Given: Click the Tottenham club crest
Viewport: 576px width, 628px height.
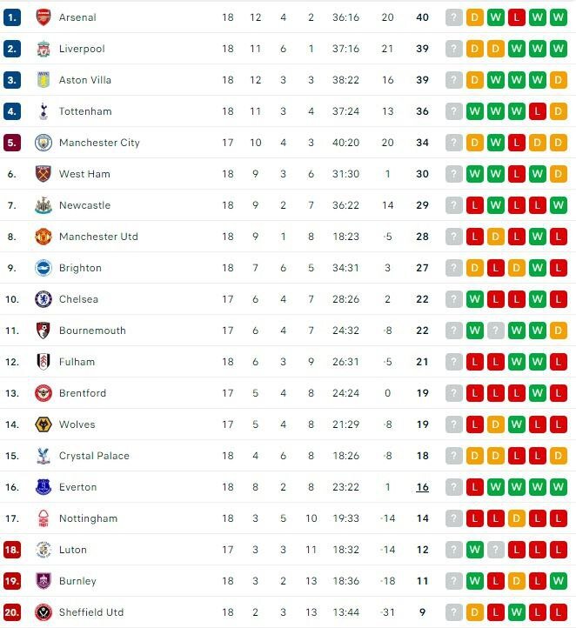Looking at the screenshot, I should (x=44, y=111).
